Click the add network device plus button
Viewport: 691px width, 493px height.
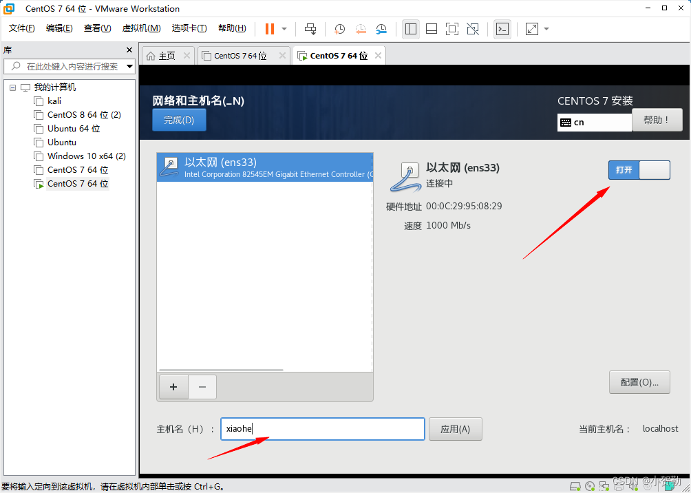(x=173, y=387)
